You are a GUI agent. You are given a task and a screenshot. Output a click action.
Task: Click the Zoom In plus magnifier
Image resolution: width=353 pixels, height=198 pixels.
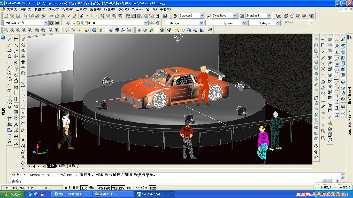tap(37, 30)
